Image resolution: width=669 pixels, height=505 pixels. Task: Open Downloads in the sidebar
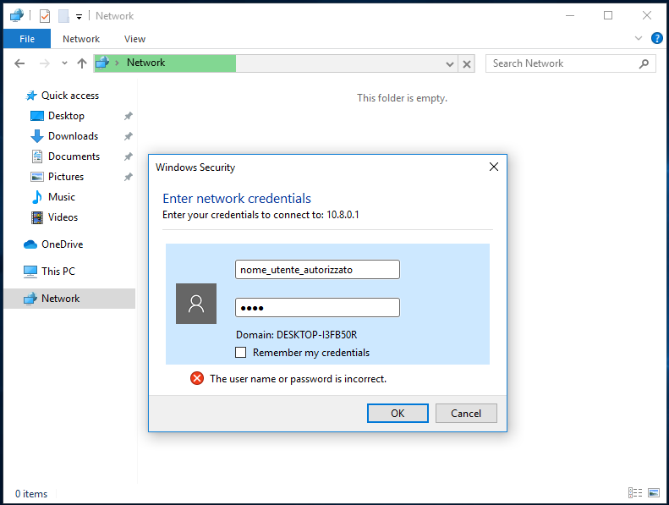tap(73, 136)
